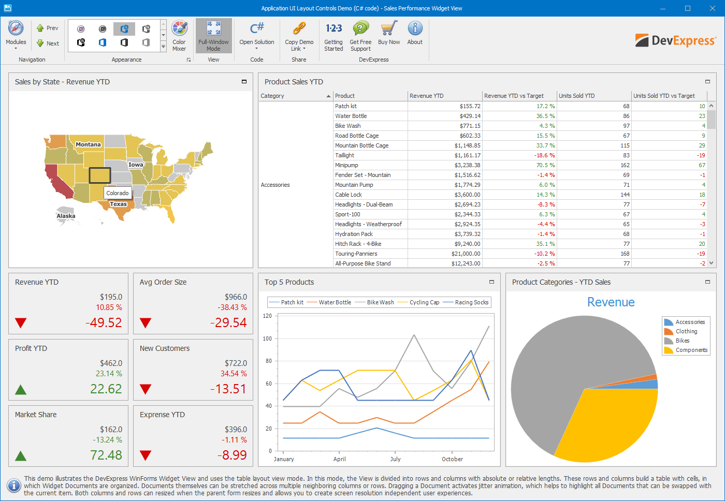Open the application menu at top-left
Image resolution: width=725 pixels, height=501 pixels.
pos(7,8)
